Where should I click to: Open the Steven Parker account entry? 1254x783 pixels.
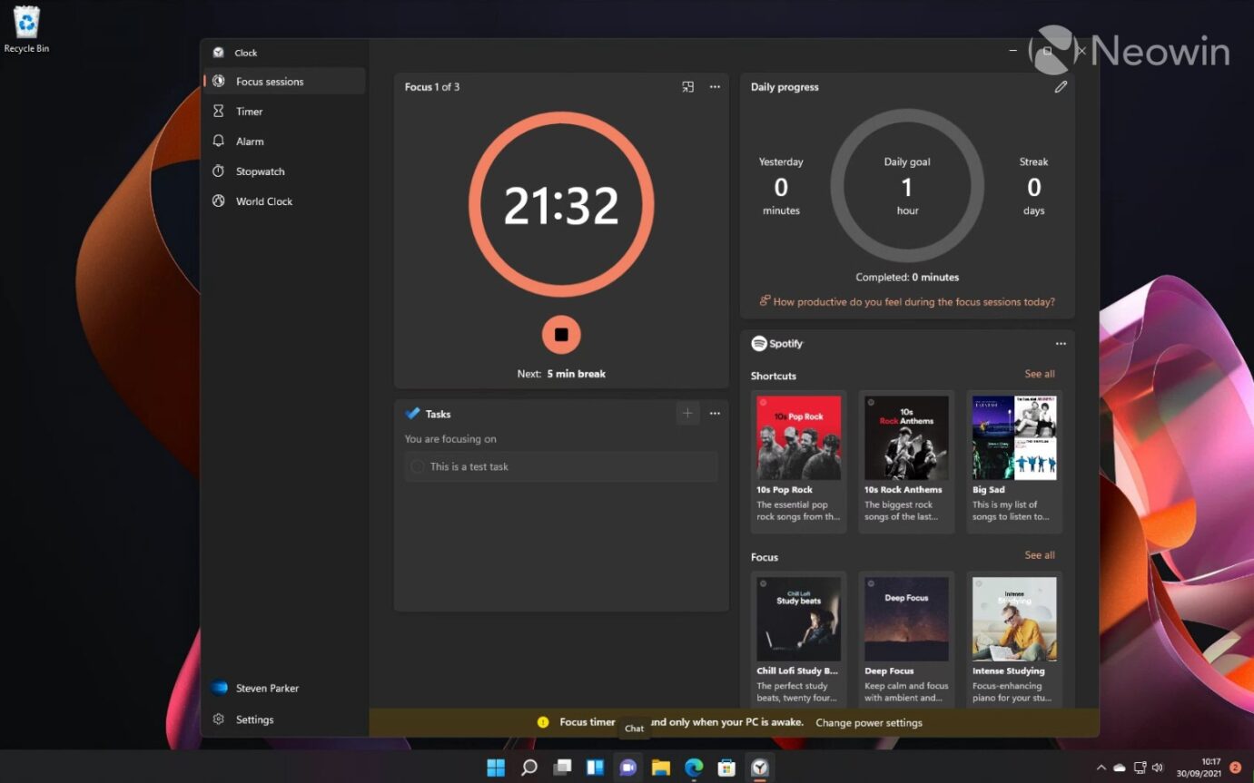pyautogui.click(x=269, y=688)
